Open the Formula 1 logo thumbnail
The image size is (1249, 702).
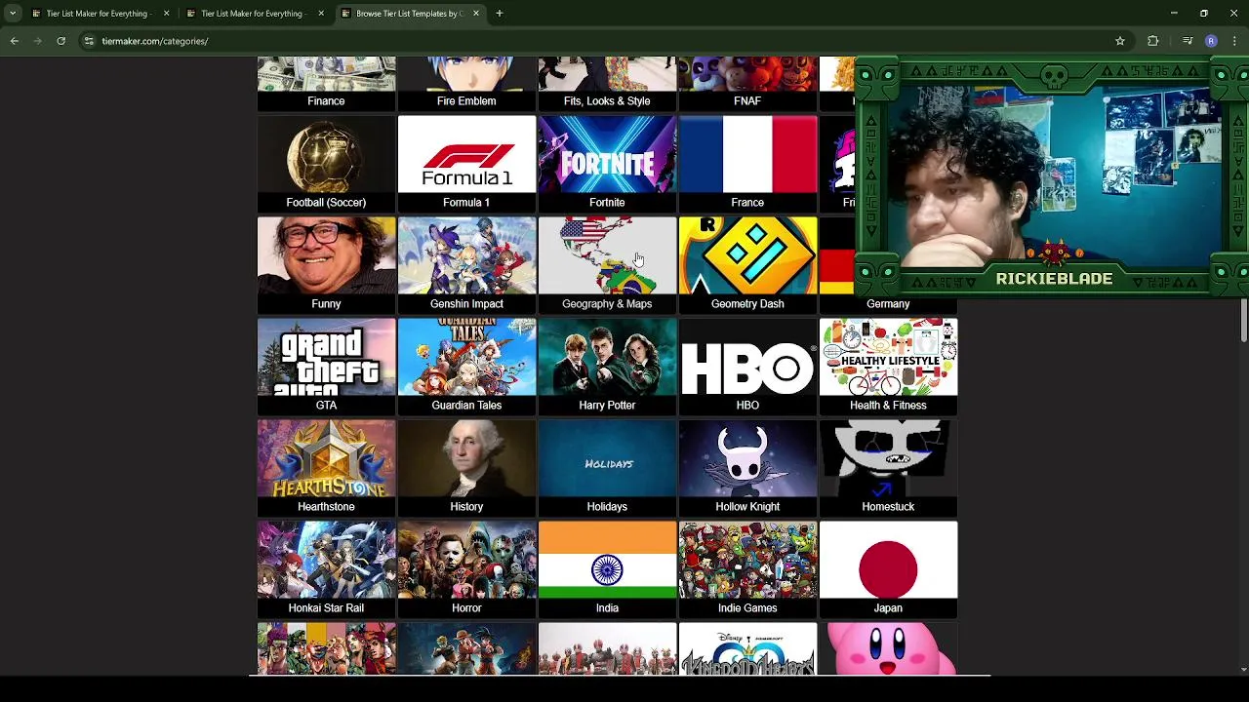[466, 154]
